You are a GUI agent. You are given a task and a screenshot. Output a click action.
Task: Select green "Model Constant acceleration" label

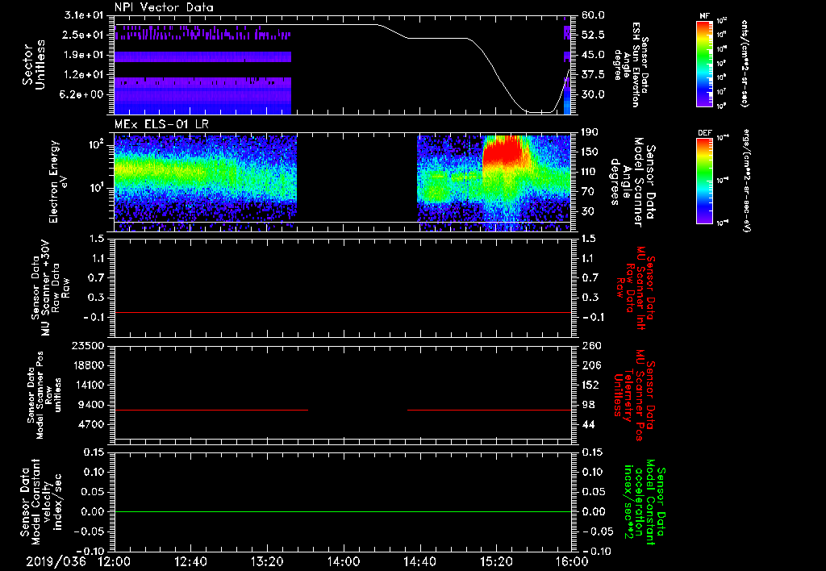tap(645, 503)
